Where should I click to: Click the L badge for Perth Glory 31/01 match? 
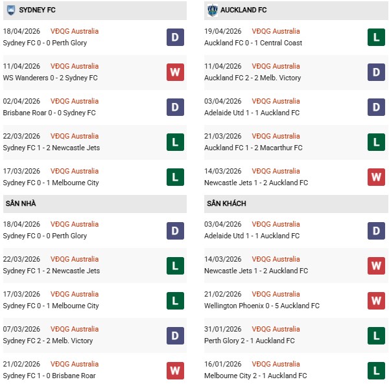click(377, 335)
